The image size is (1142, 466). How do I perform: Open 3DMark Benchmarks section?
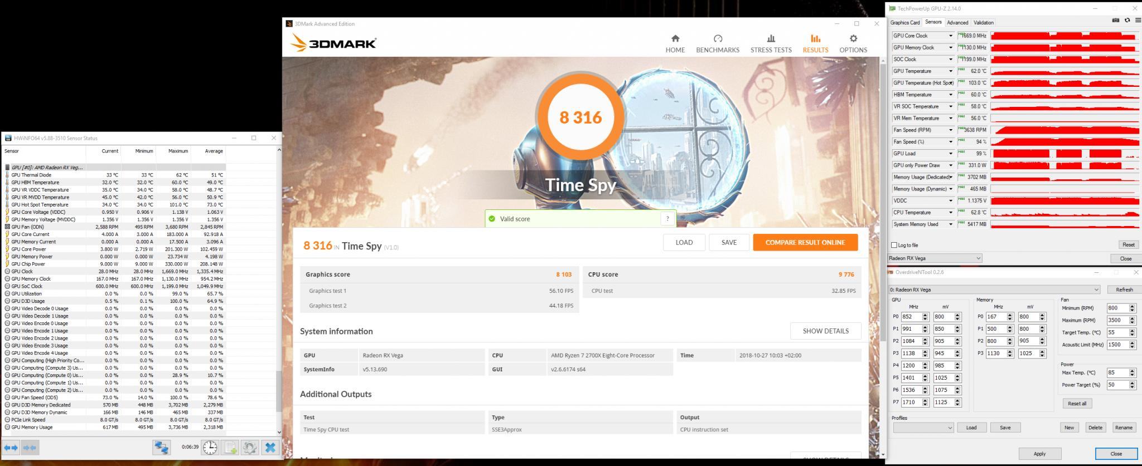pos(718,43)
